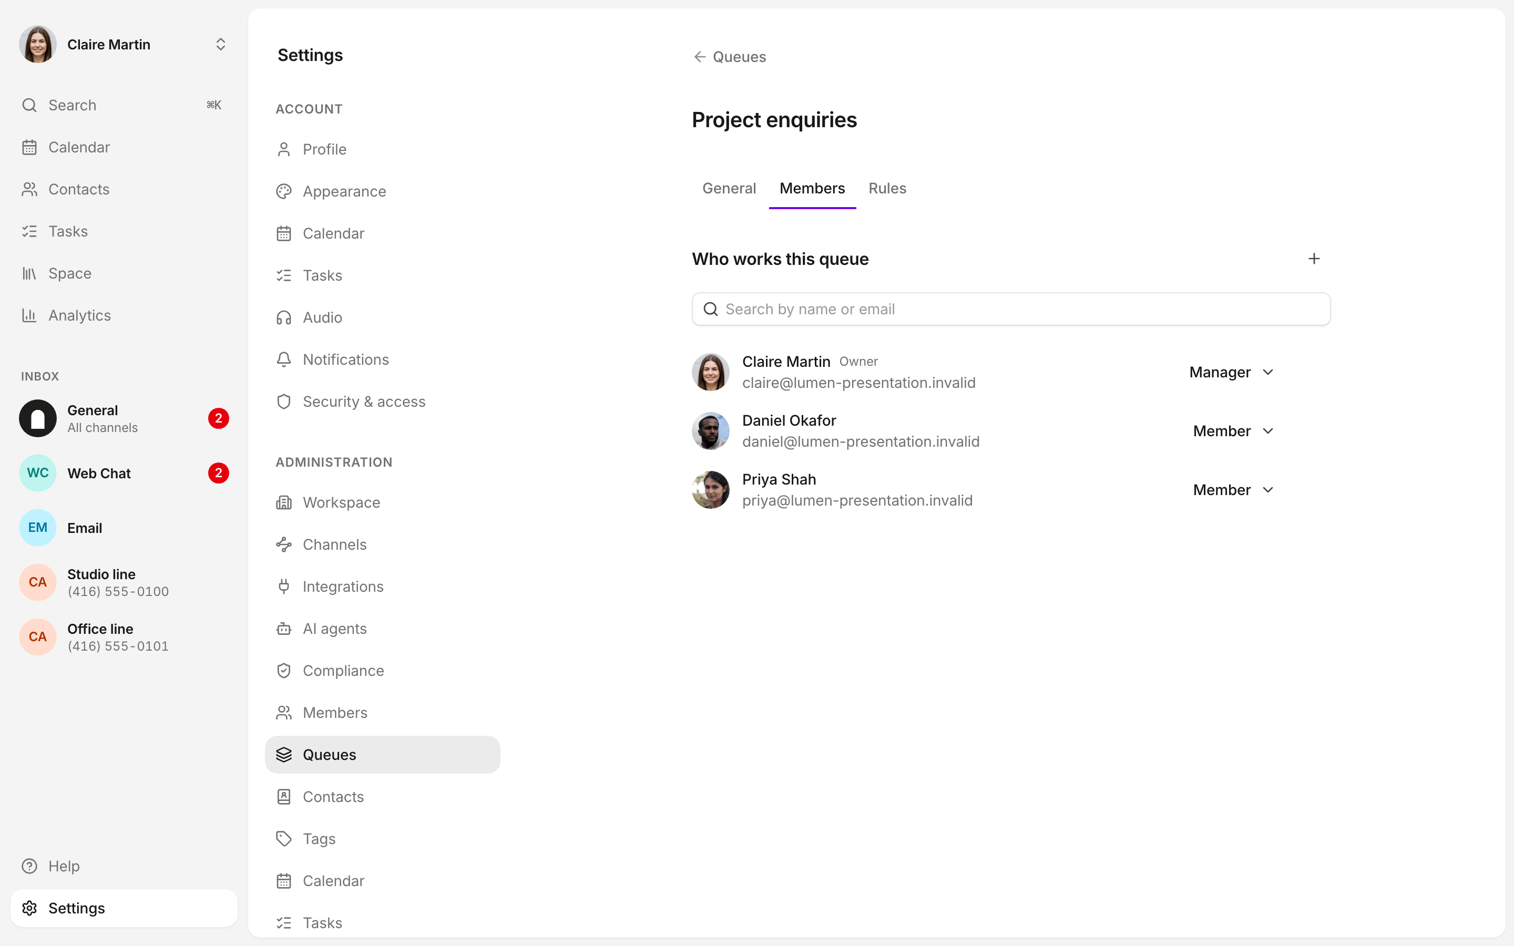Image resolution: width=1514 pixels, height=946 pixels.
Task: Expand the Claire Martin account switcher
Action: [124, 45]
